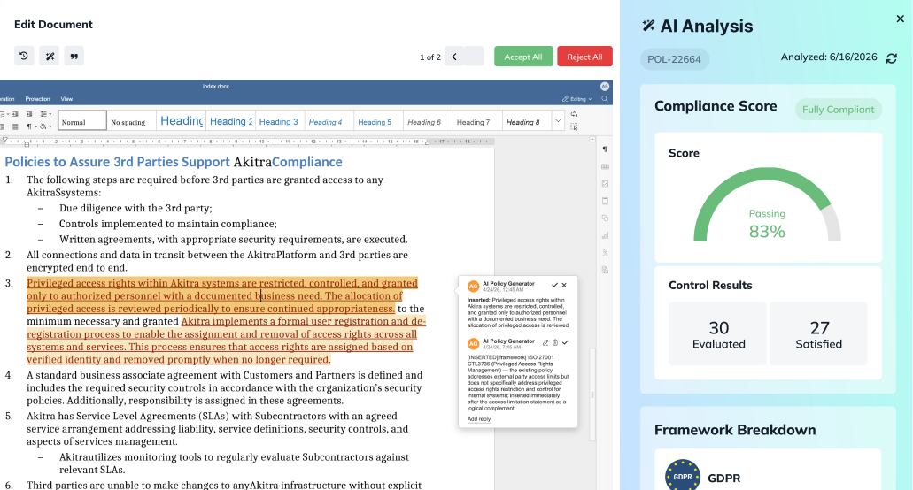Open image settings in right sidebar
This screenshot has height=490, width=913.
click(x=605, y=184)
